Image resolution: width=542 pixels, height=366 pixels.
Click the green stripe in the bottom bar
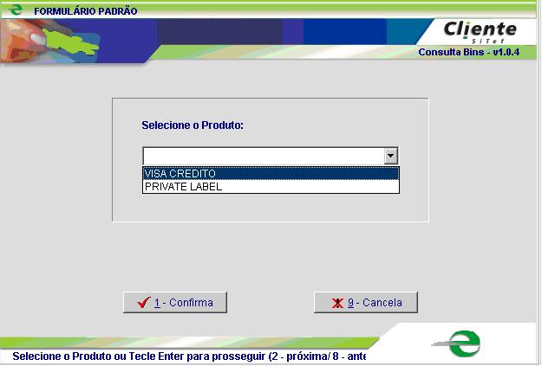[173, 341]
